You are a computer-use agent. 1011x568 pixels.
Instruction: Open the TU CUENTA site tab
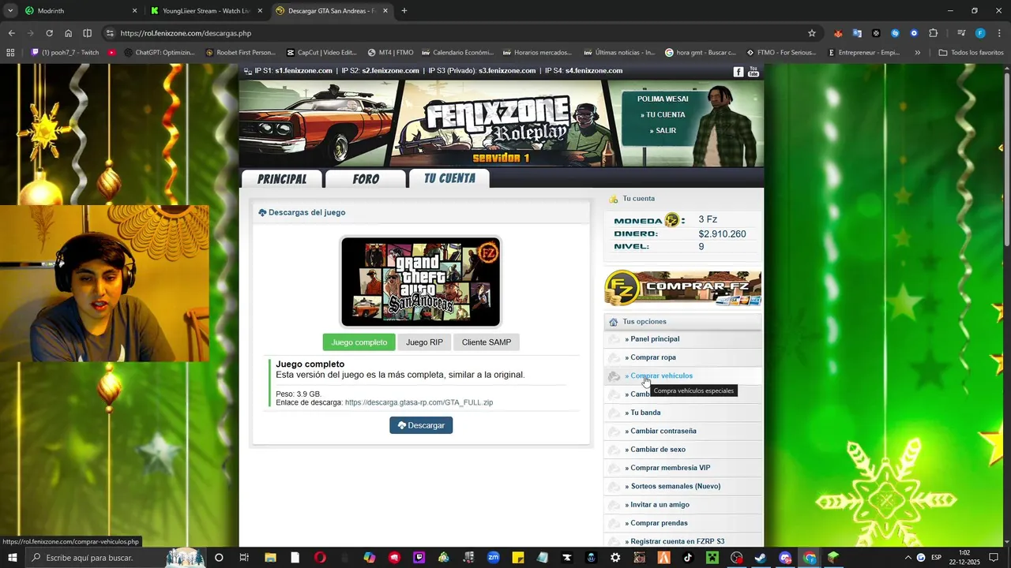coord(449,178)
